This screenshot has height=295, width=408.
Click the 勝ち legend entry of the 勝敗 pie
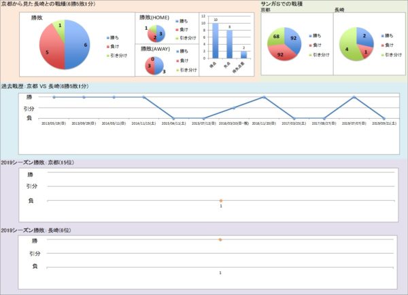(113, 37)
